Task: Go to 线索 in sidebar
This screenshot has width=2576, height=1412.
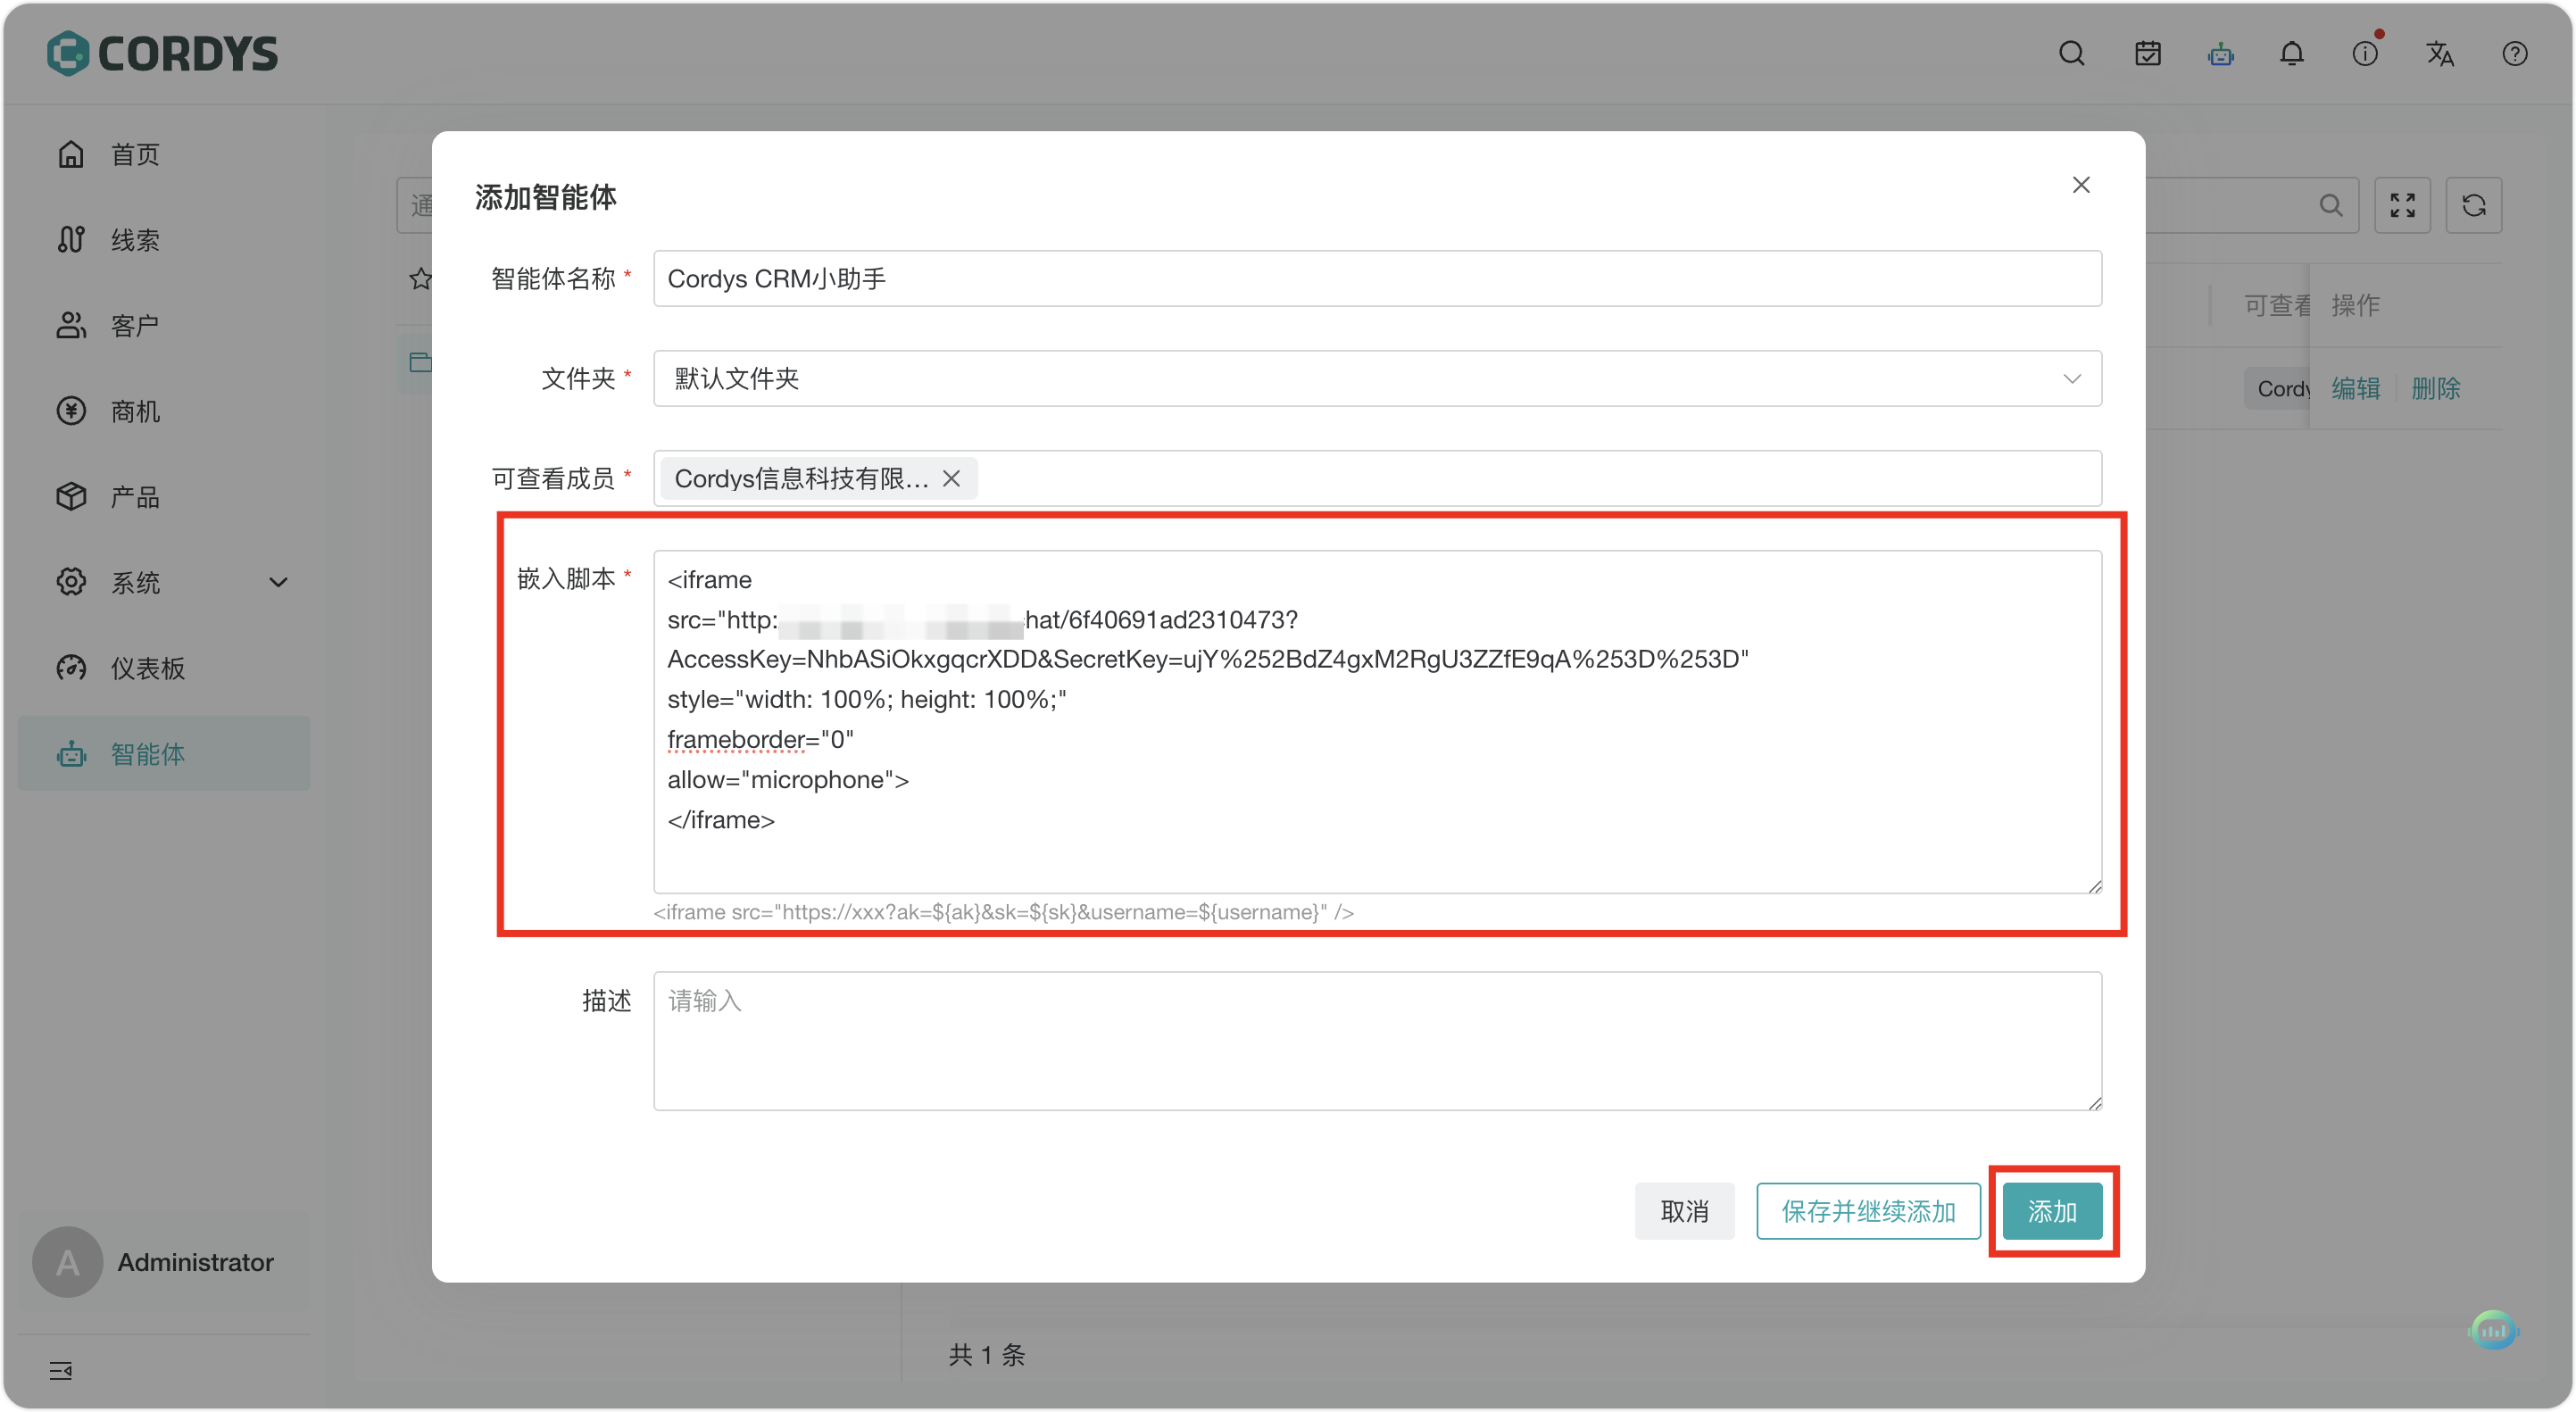Action: 135,240
